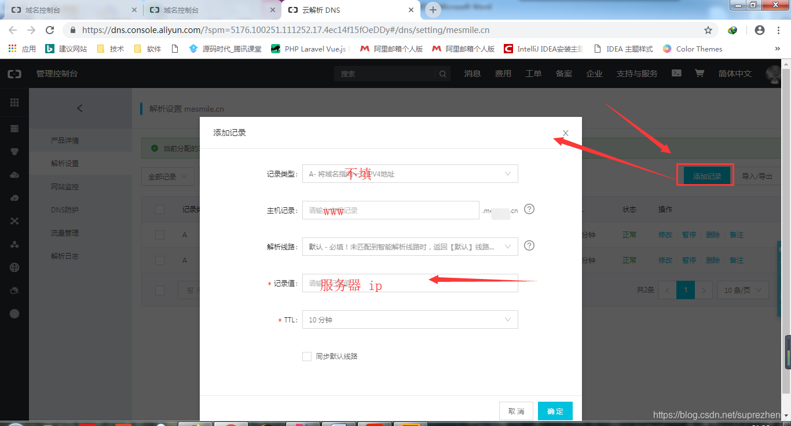Viewport: 791px width, 426px height.
Task: Open 消息 in the top navigation
Action: (473, 74)
